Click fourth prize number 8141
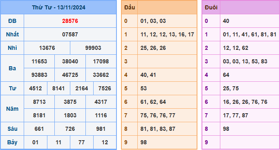This screenshot has height=150, width=280. pyautogui.click(x=58, y=88)
